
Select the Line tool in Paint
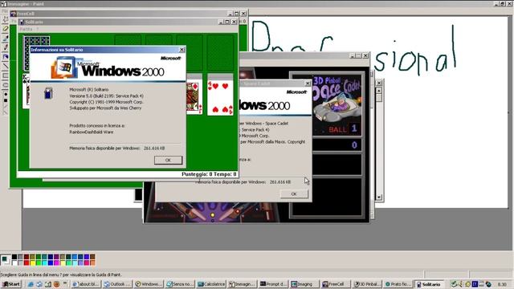pos(6,66)
